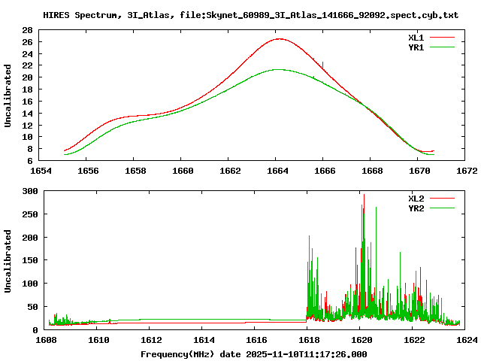Image resolution: width=481 pixels, height=361 pixels.
Task: Click the peak of the green YR1 curve
Action: (x=278, y=69)
